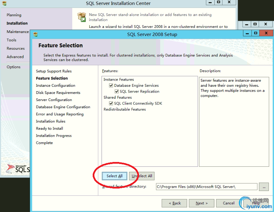Screen dimensions: 274x212
Task: Open the Options section in Installation Center
Action: [x=14, y=67]
